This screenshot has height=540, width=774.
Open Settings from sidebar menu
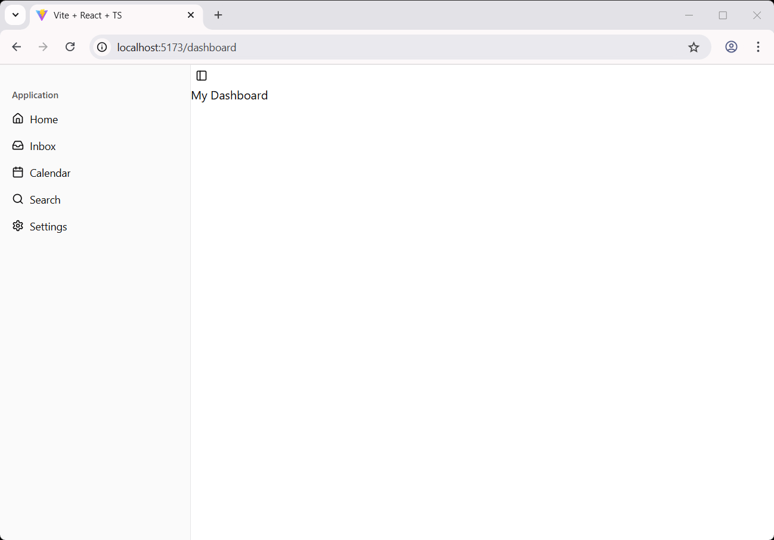coord(95,226)
